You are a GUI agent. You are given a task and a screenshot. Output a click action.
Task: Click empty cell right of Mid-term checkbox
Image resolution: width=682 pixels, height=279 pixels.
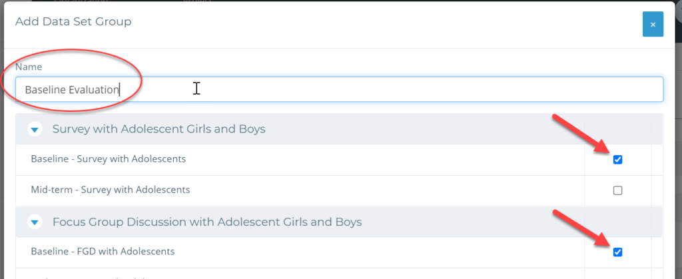657,190
